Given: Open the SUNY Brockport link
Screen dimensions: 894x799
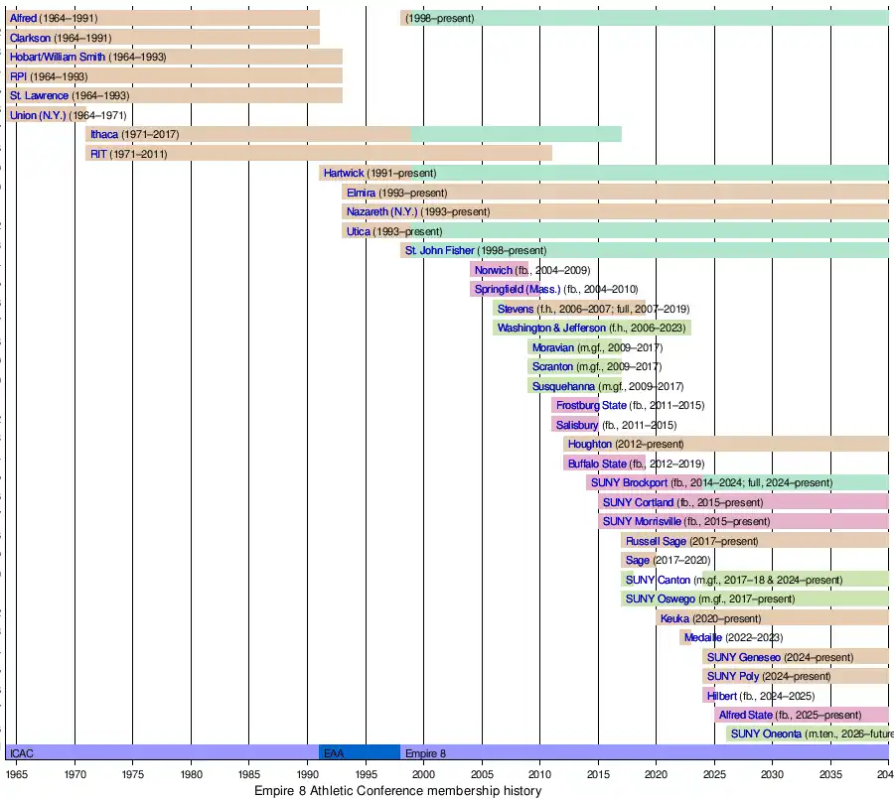Looking at the screenshot, I should 629,482.
